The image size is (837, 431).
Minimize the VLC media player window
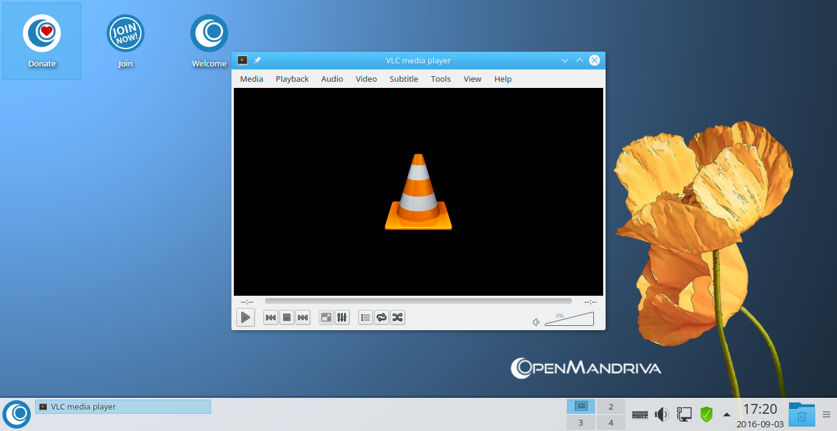click(x=565, y=60)
